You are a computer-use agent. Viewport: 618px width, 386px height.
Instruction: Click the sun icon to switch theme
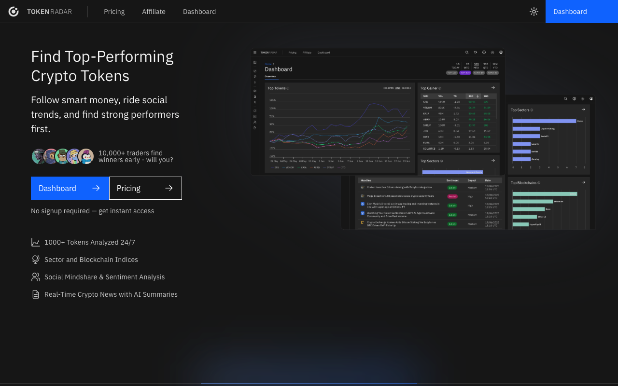(534, 11)
